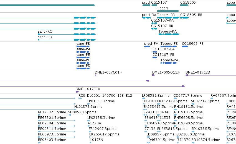Viewport: 236px width, 144px height.
Task: Open the 101759 EST label
Action: point(97,140)
